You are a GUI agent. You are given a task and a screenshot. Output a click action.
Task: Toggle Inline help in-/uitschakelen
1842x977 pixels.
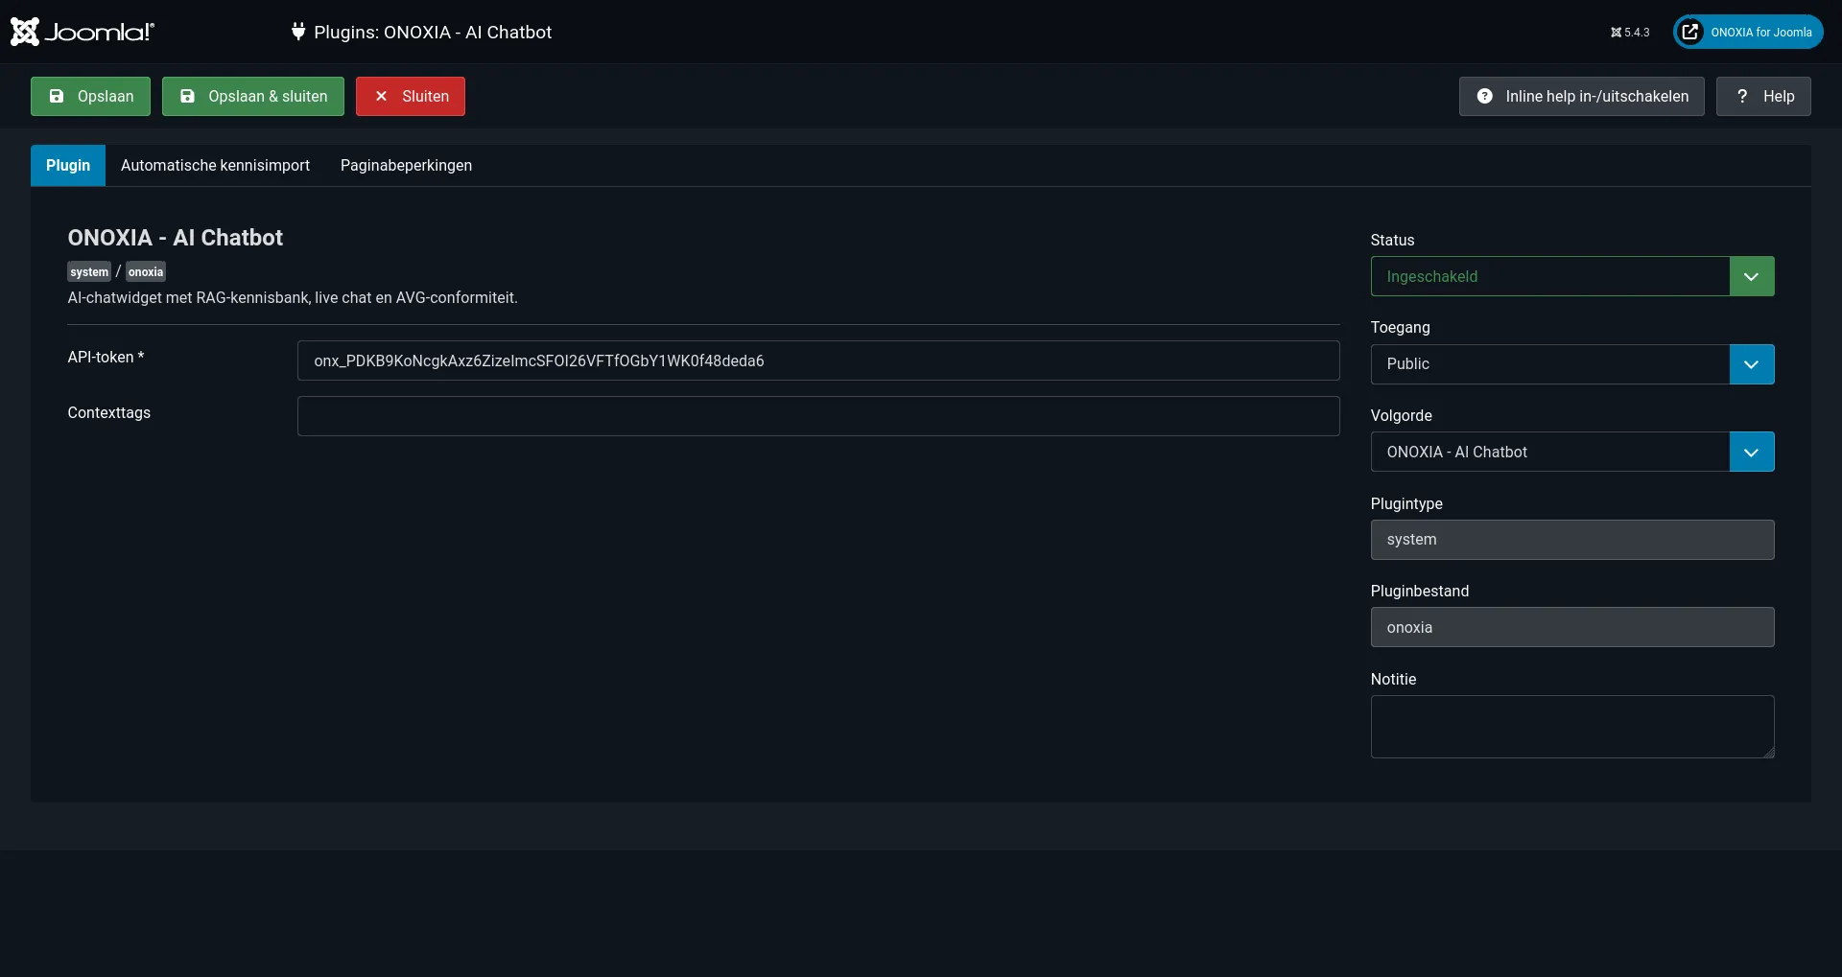coord(1581,96)
